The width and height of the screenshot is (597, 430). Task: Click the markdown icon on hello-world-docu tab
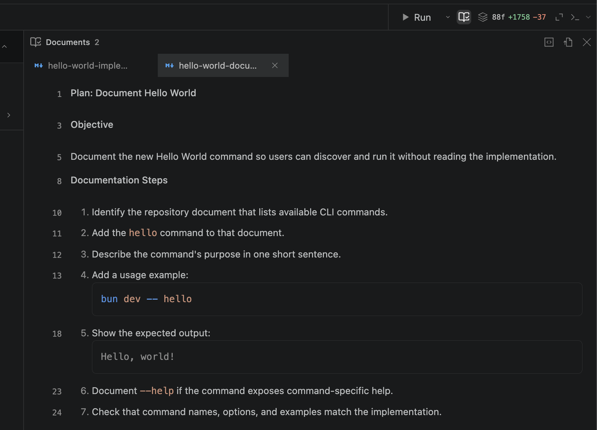(169, 65)
